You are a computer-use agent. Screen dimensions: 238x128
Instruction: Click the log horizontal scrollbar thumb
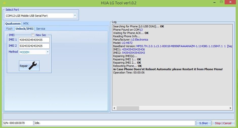pyautogui.click(x=128, y=108)
